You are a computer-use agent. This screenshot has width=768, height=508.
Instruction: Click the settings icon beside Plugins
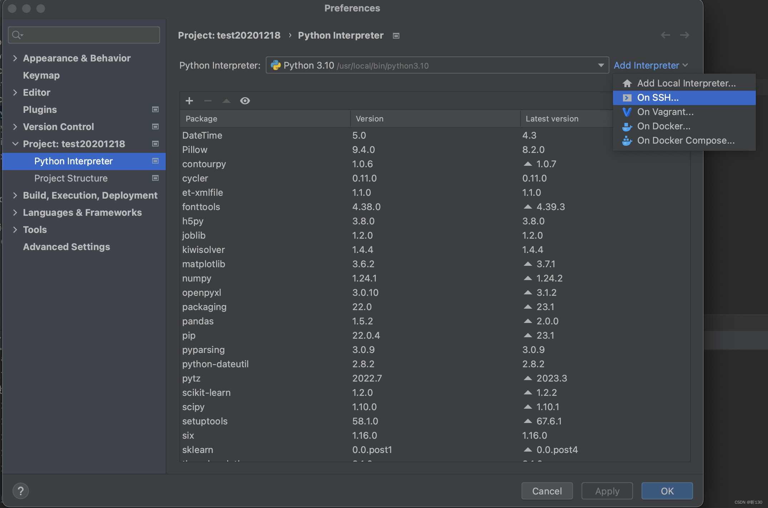[x=155, y=110]
